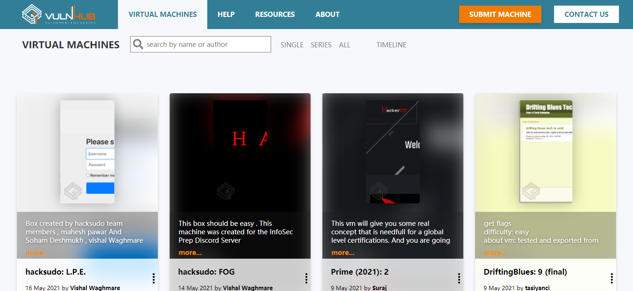Viewport: 633px width, 291px height.
Task: Open options menu for hacksudo: FOG
Action: (306, 278)
